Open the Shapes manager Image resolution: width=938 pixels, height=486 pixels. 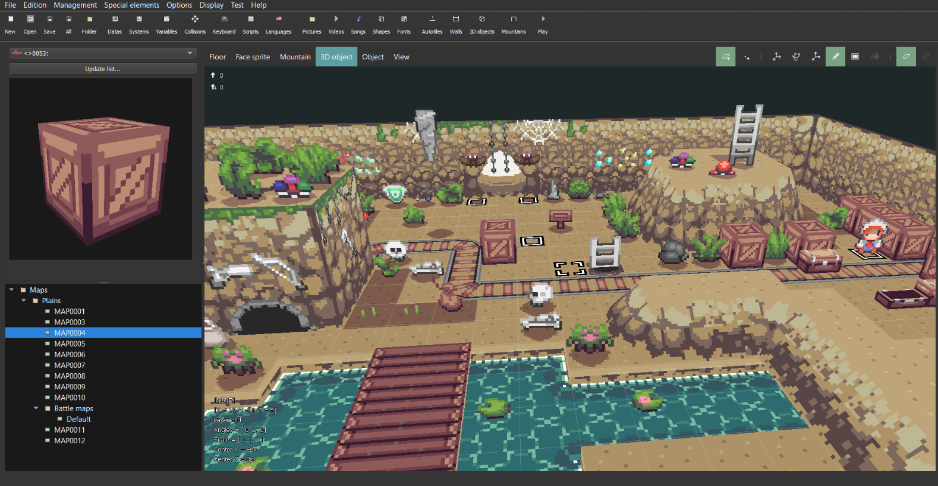coord(381,24)
